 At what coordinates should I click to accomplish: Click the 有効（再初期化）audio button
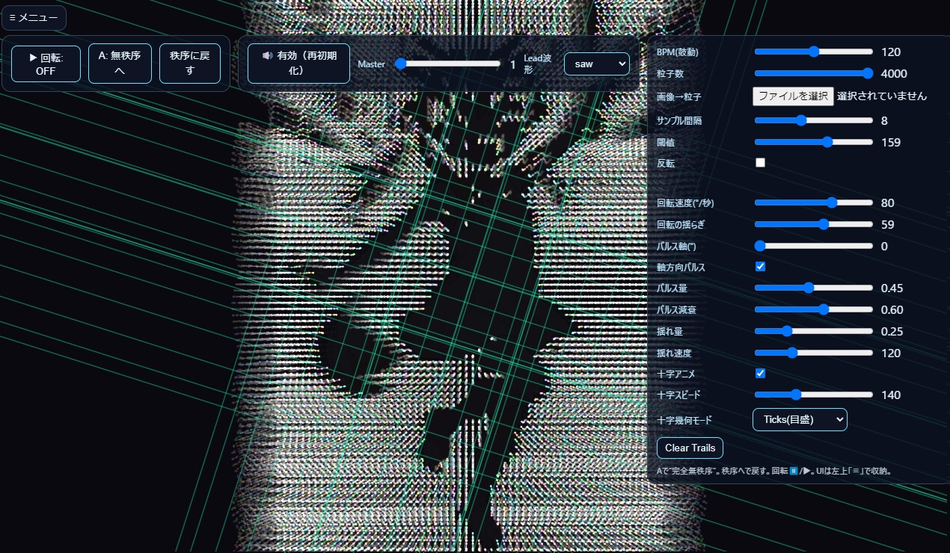(298, 64)
